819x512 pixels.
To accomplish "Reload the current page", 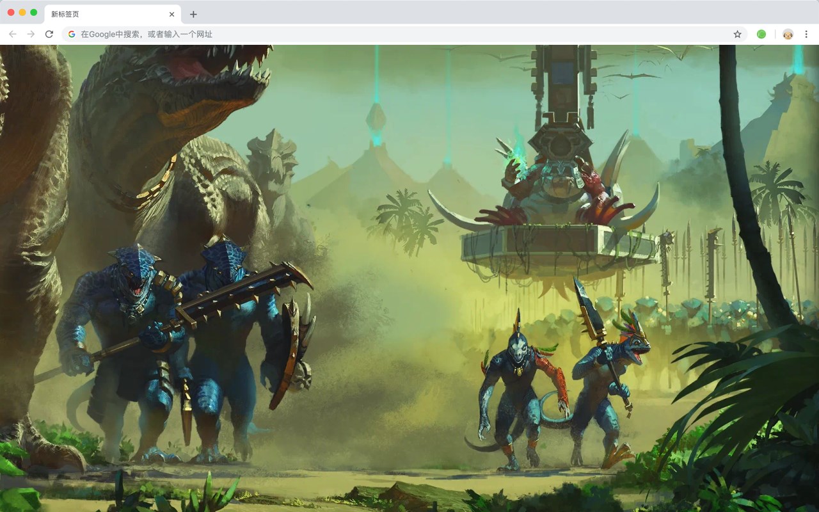I will [x=49, y=34].
